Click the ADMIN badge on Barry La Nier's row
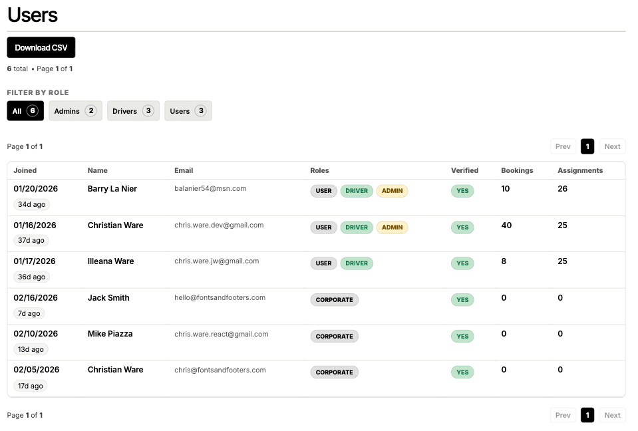The image size is (638, 431). point(392,191)
